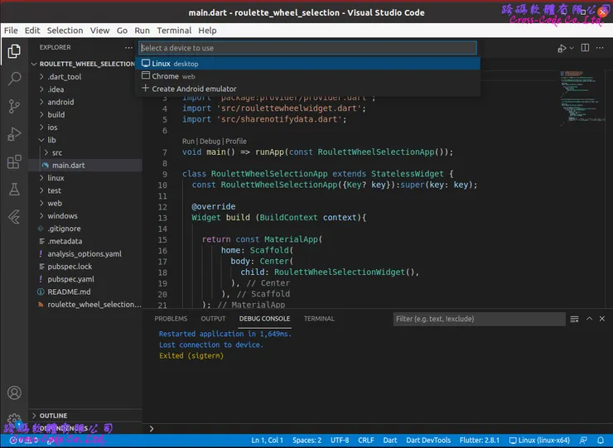Image resolution: width=613 pixels, height=448 pixels.
Task: Switch to the PROBLEMS tab
Action: pyautogui.click(x=171, y=319)
